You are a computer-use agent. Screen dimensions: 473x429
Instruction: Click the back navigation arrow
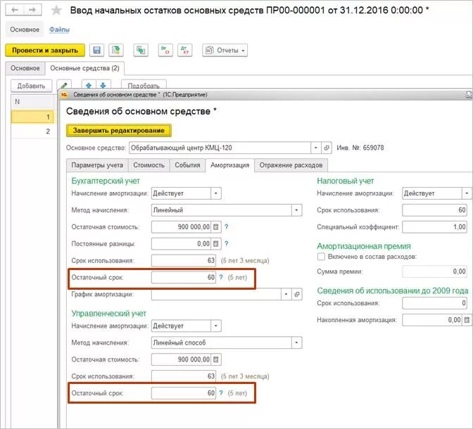pyautogui.click(x=15, y=10)
